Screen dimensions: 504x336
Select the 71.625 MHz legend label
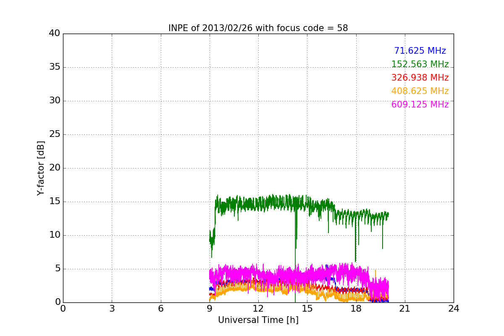pyautogui.click(x=420, y=51)
